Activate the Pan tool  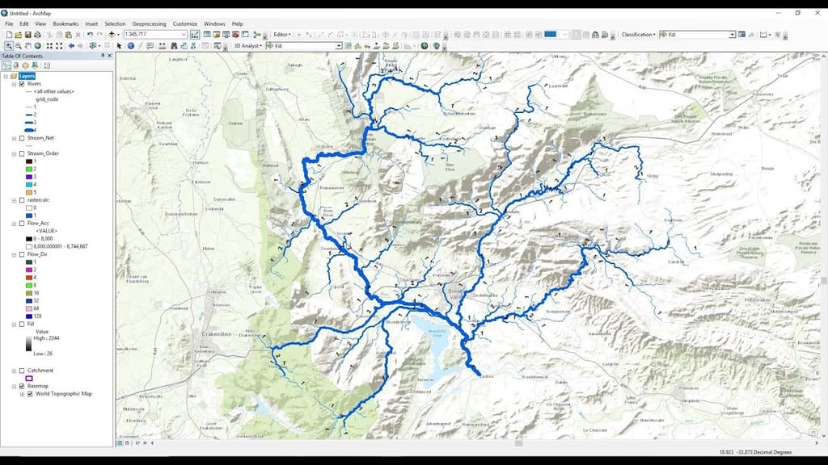(x=28, y=44)
